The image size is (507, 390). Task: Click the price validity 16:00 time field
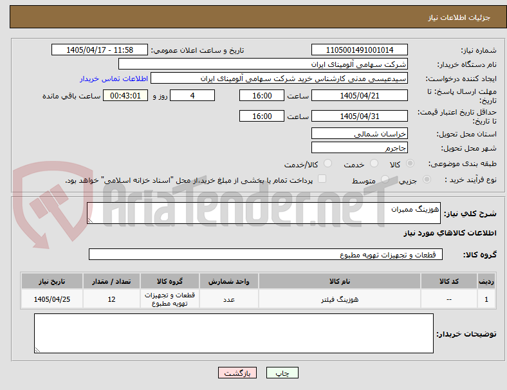[x=262, y=116]
